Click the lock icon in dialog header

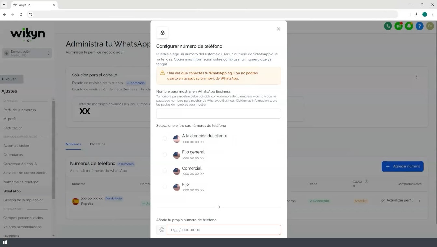[162, 33]
